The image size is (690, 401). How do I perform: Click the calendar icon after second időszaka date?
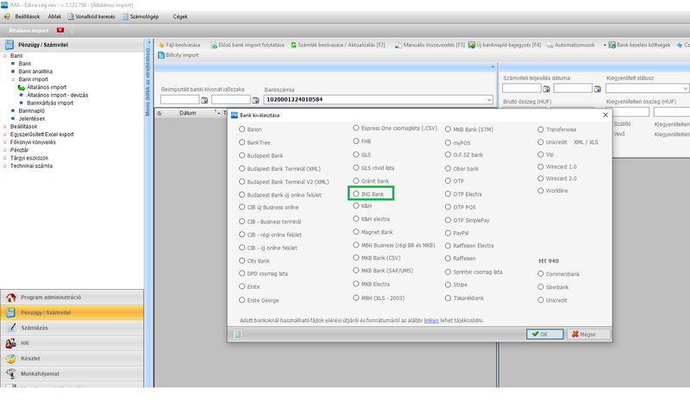coord(255,100)
